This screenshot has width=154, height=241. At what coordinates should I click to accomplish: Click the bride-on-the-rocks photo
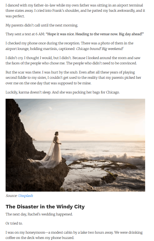pyautogui.click(x=75, y=145)
